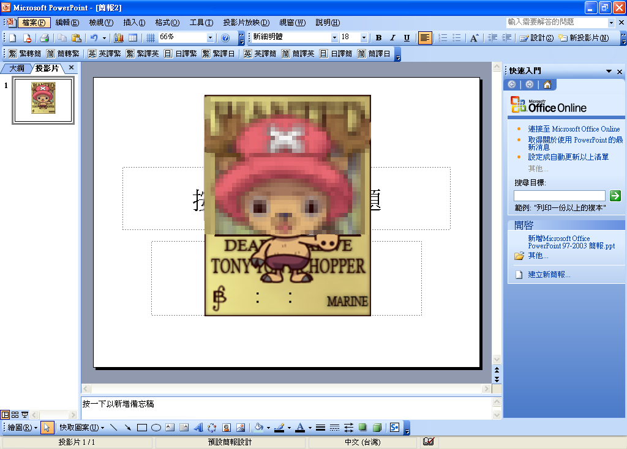The width and height of the screenshot is (627, 449).
Task: Toggle Italic formatting
Action: [x=392, y=38]
